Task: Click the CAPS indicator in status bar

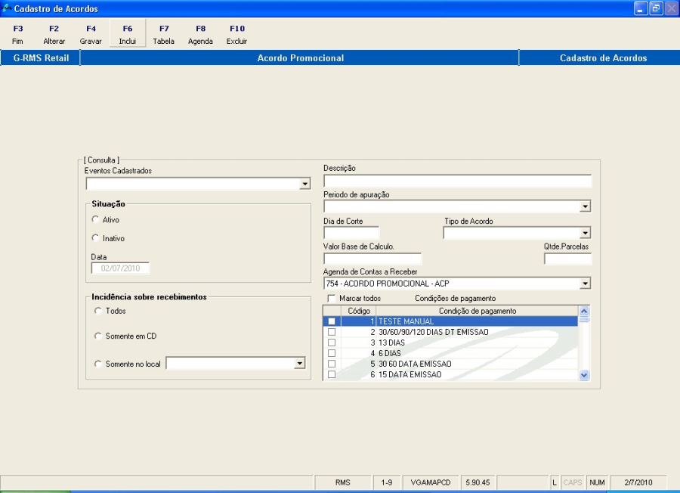Action: (x=572, y=482)
